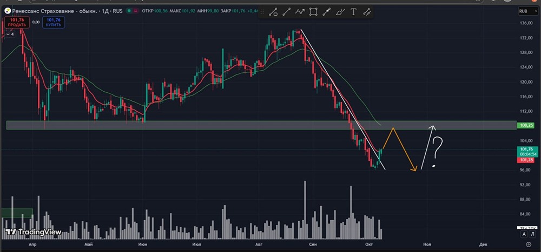Click the TradingView logo link
Screen dimensions: 541x252
click(33, 233)
